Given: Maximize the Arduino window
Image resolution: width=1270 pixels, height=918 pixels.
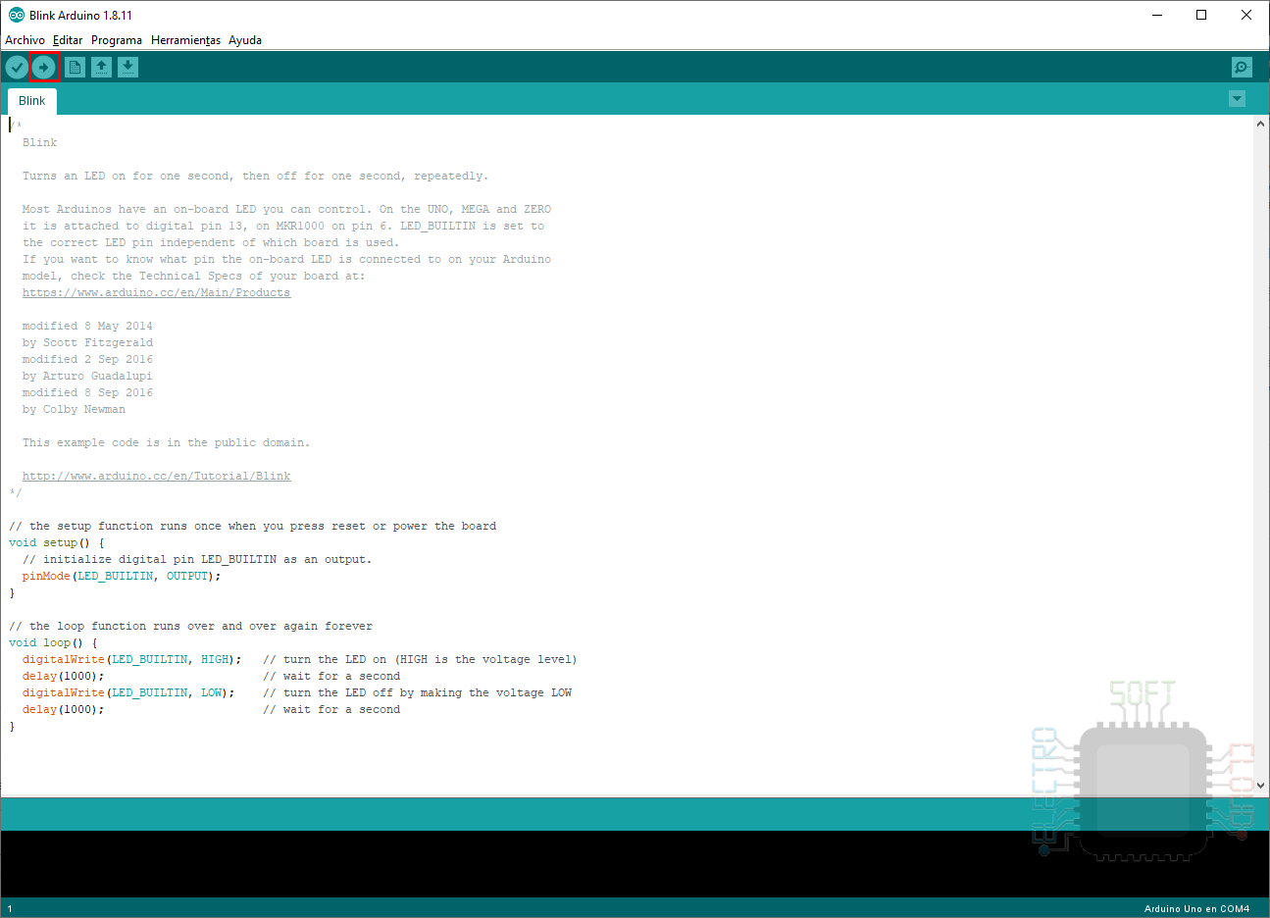Looking at the screenshot, I should (1201, 15).
